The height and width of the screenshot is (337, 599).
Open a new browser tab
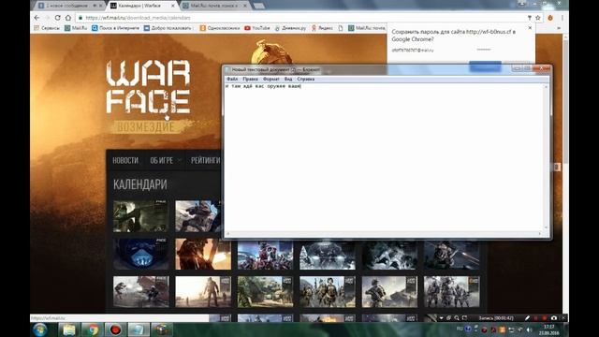pyautogui.click(x=259, y=6)
